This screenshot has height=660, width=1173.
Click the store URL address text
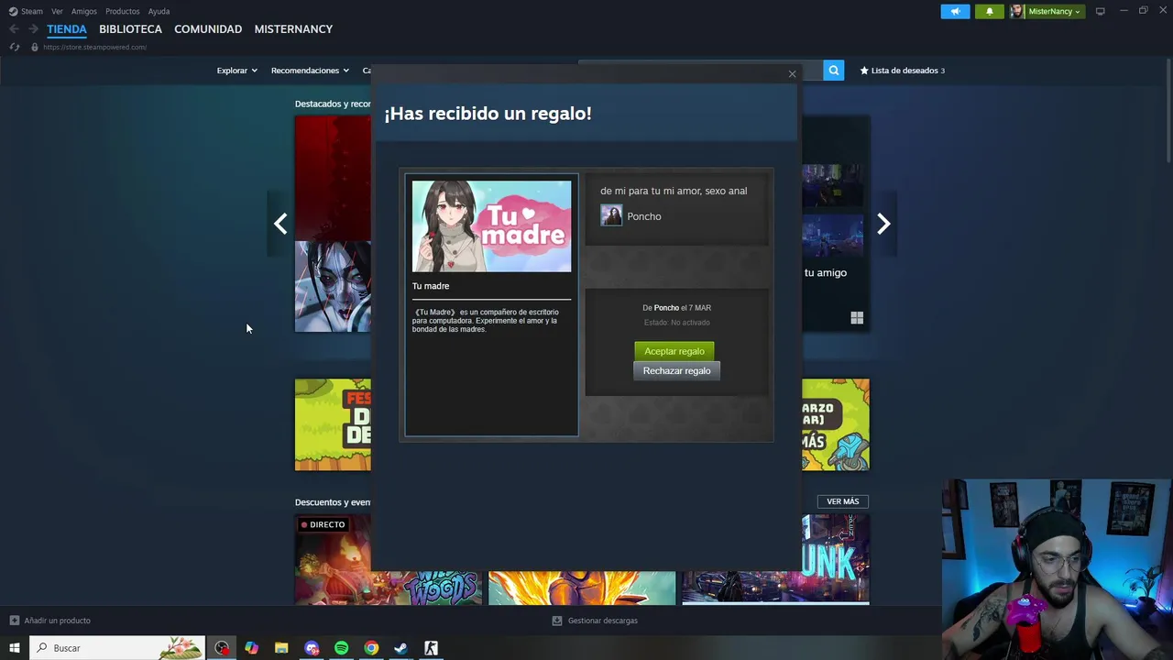94,47
